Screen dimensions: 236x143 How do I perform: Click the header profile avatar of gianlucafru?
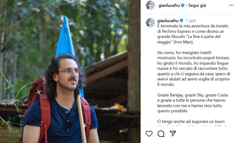(150, 5)
